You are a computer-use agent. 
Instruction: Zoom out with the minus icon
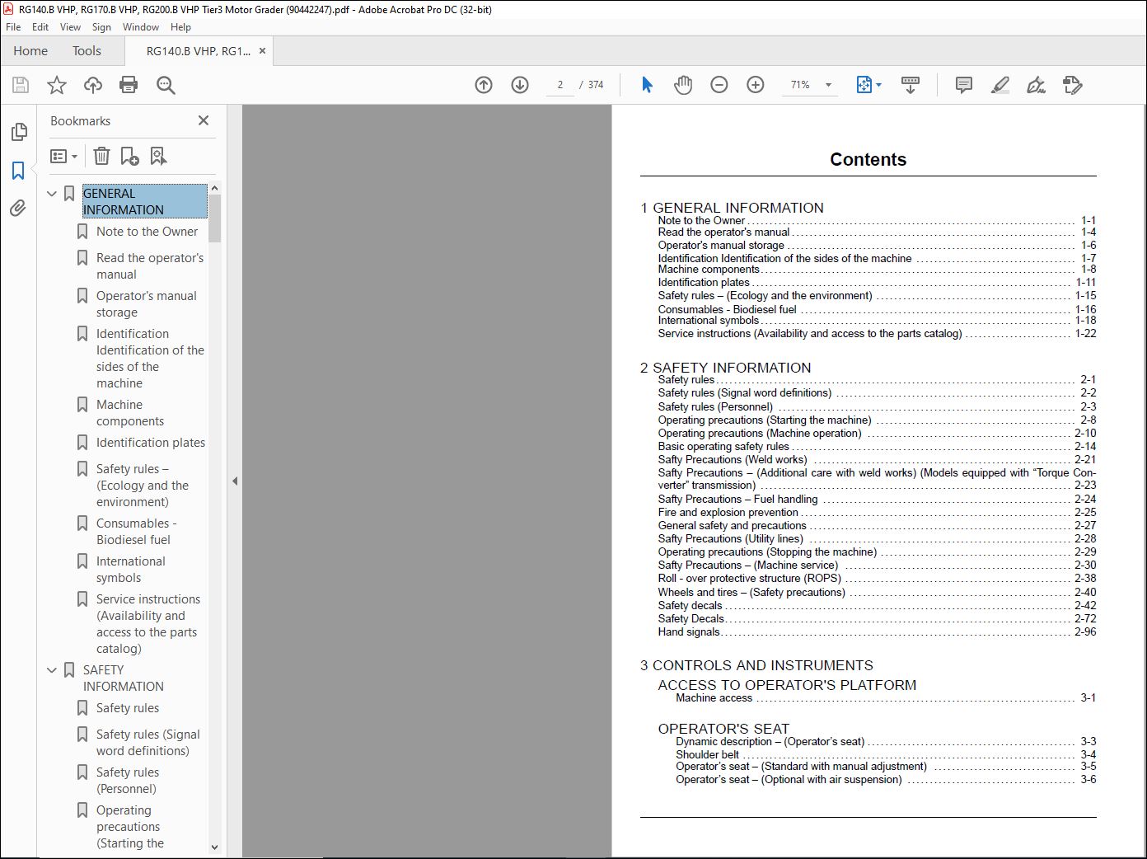click(x=719, y=85)
